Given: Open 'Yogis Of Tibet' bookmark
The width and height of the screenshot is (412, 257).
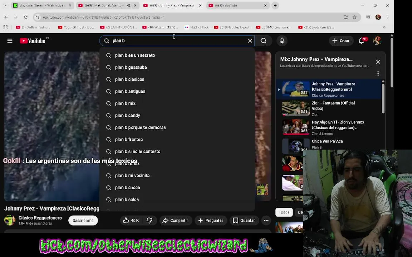Looking at the screenshot, I should pos(77,27).
